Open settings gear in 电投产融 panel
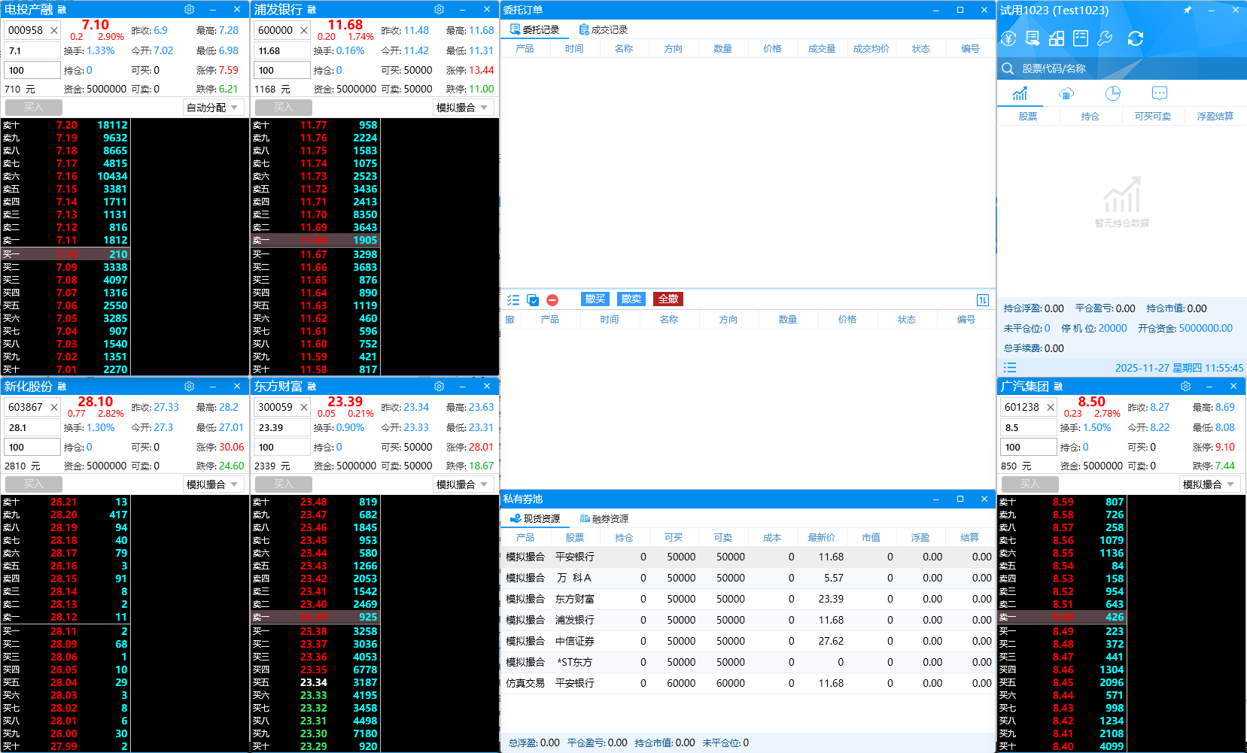1247x753 pixels. [189, 10]
